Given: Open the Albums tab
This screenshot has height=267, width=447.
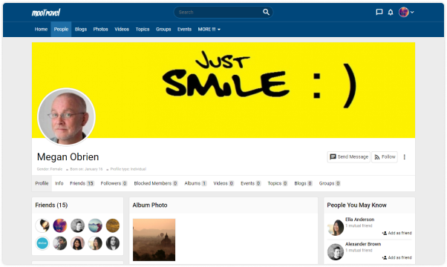Looking at the screenshot, I should [195, 183].
